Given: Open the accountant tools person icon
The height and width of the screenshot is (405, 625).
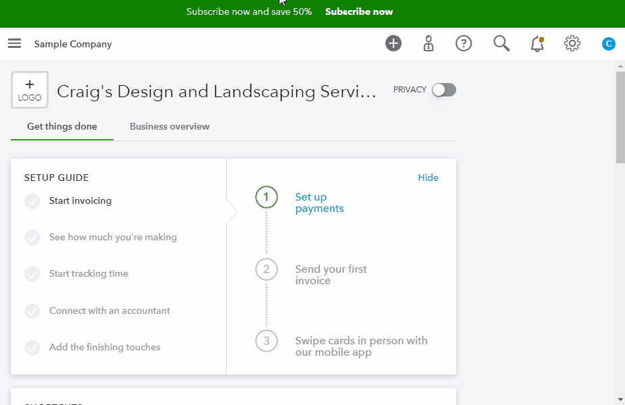Looking at the screenshot, I should 429,44.
